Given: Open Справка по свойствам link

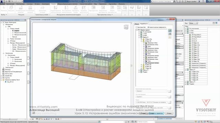Looking at the screenshot, I should (165, 119).
